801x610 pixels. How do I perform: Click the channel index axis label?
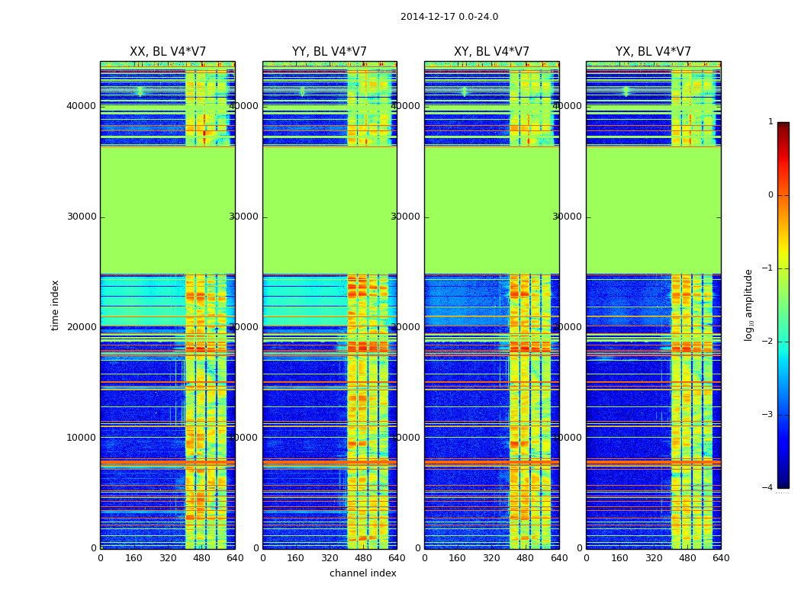point(362,573)
